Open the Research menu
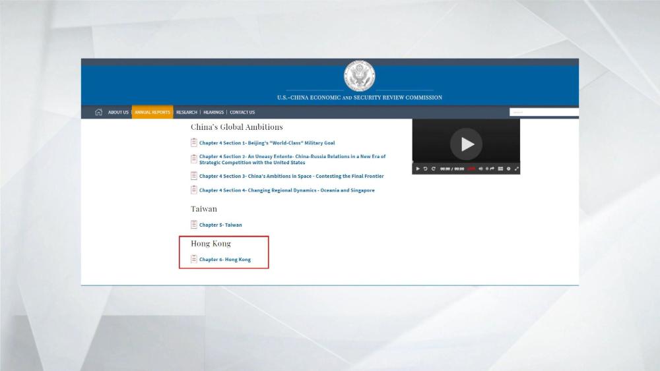Screen dimensions: 660x371 tap(187, 112)
